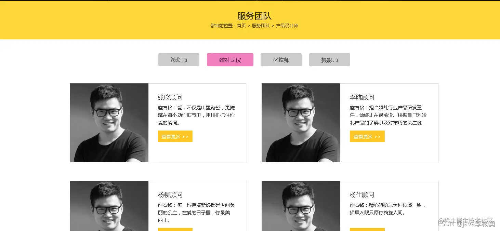Viewport: 500px width, 231px height.
Task: Open the 化妆师 tab
Action: (281, 60)
